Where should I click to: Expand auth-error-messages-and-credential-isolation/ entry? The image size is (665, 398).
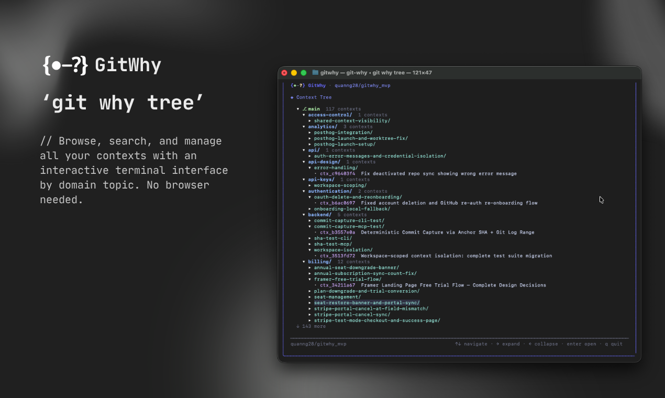pos(377,156)
